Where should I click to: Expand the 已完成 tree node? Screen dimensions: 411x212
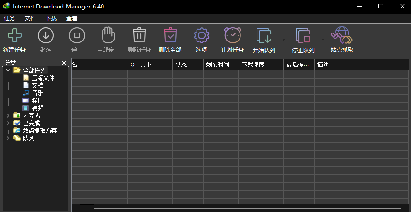[8, 123]
